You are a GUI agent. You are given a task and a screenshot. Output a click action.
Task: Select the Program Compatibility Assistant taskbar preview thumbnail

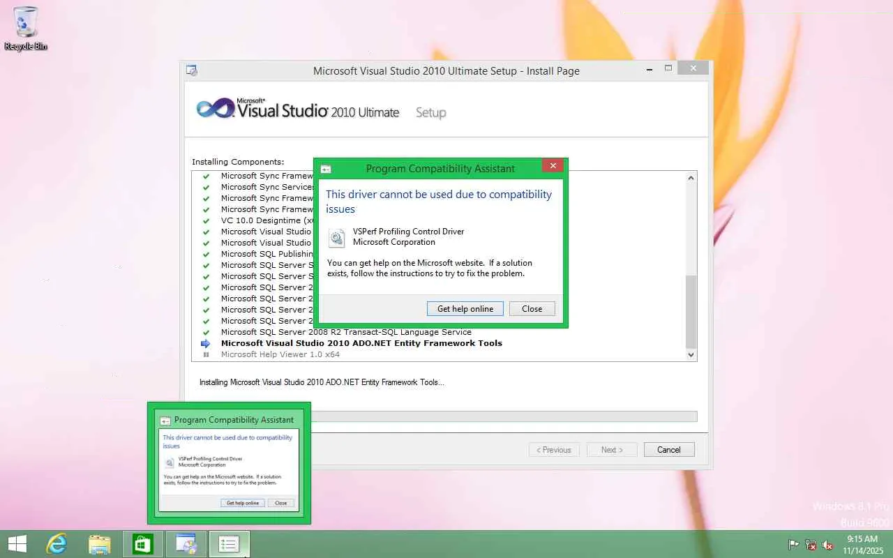pos(229,463)
